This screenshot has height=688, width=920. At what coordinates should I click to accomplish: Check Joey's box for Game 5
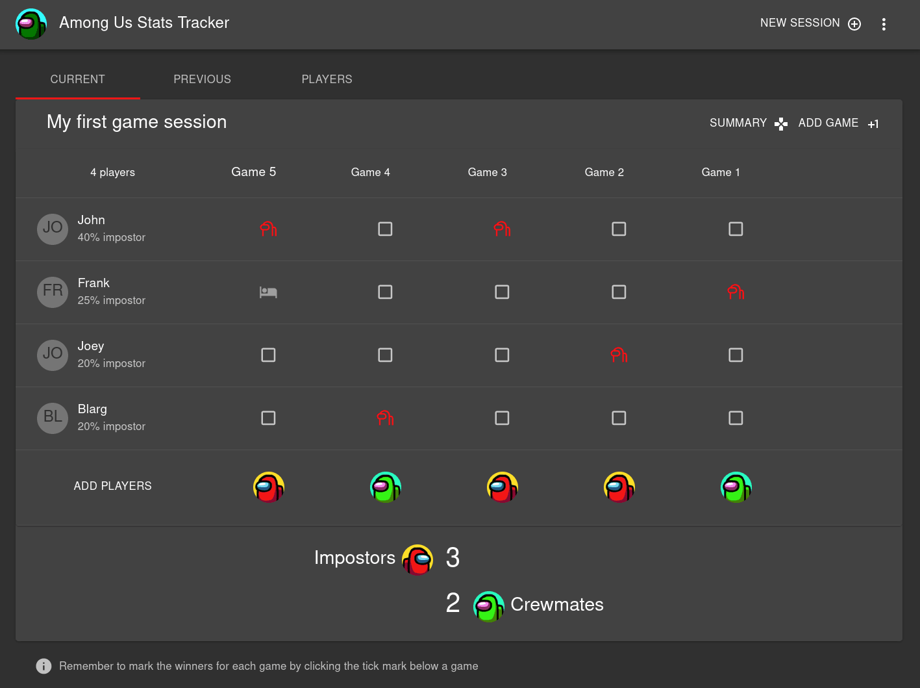268,355
